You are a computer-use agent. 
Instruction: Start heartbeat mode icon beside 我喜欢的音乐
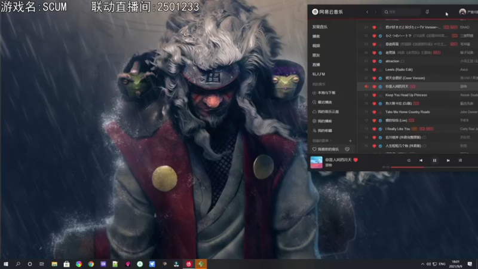click(347, 149)
